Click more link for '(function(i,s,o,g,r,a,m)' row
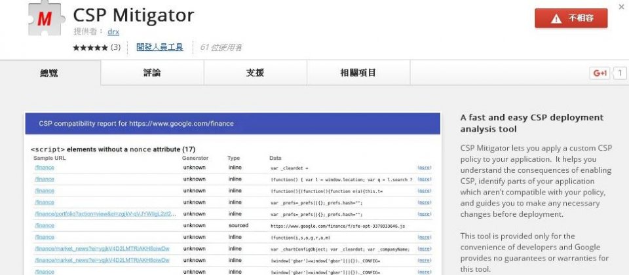The width and height of the screenshot is (629, 275). pyautogui.click(x=424, y=237)
